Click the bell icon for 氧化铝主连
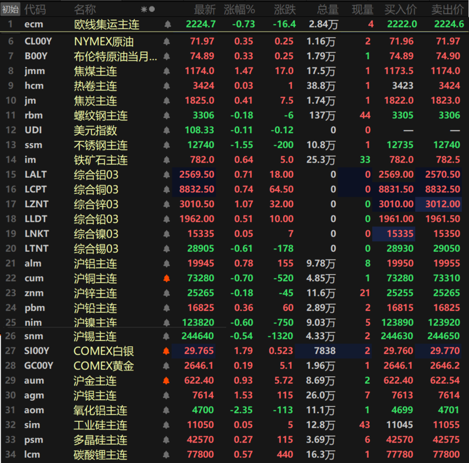This screenshot has height=463, width=469. [x=166, y=410]
